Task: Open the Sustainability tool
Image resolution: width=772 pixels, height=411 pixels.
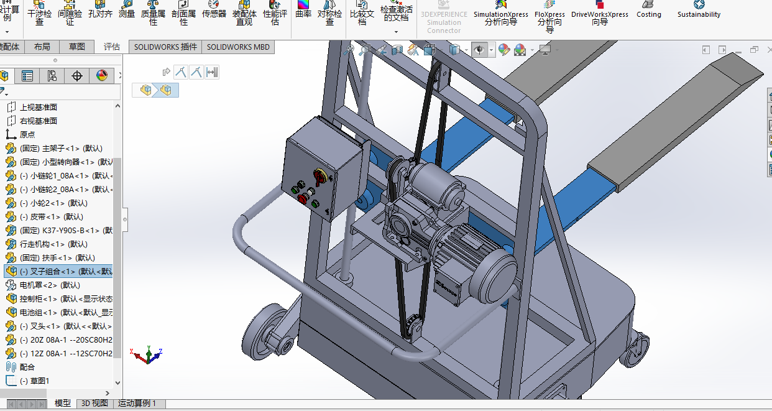Action: (x=699, y=9)
